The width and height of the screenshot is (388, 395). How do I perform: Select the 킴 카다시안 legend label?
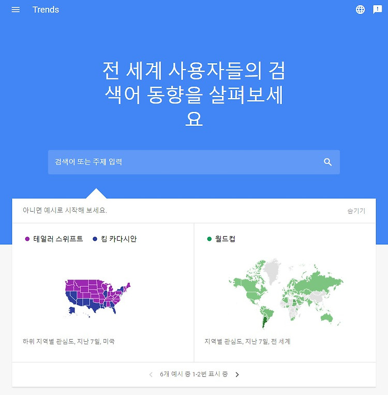pos(119,239)
